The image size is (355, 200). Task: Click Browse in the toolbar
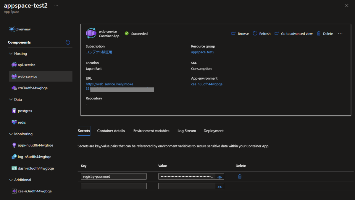240,34
